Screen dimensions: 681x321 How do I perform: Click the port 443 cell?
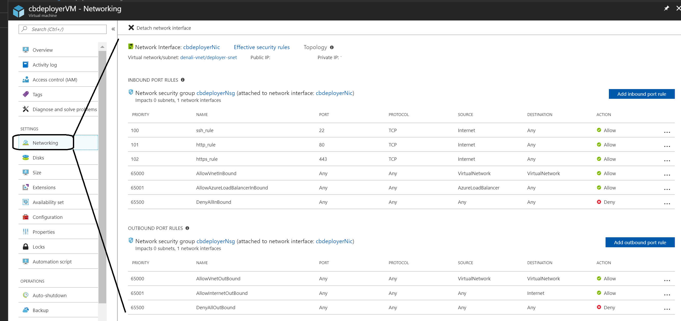(x=323, y=159)
